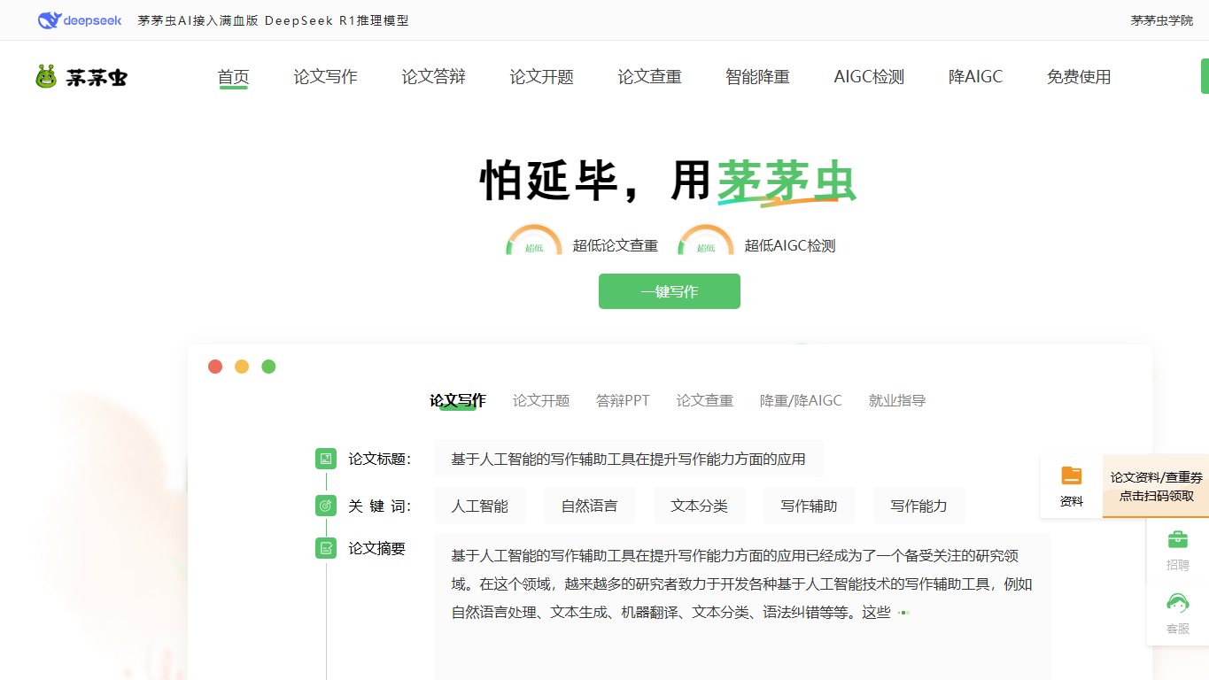Open 论文写作 in top navigation
The image size is (1209, 680).
click(326, 77)
